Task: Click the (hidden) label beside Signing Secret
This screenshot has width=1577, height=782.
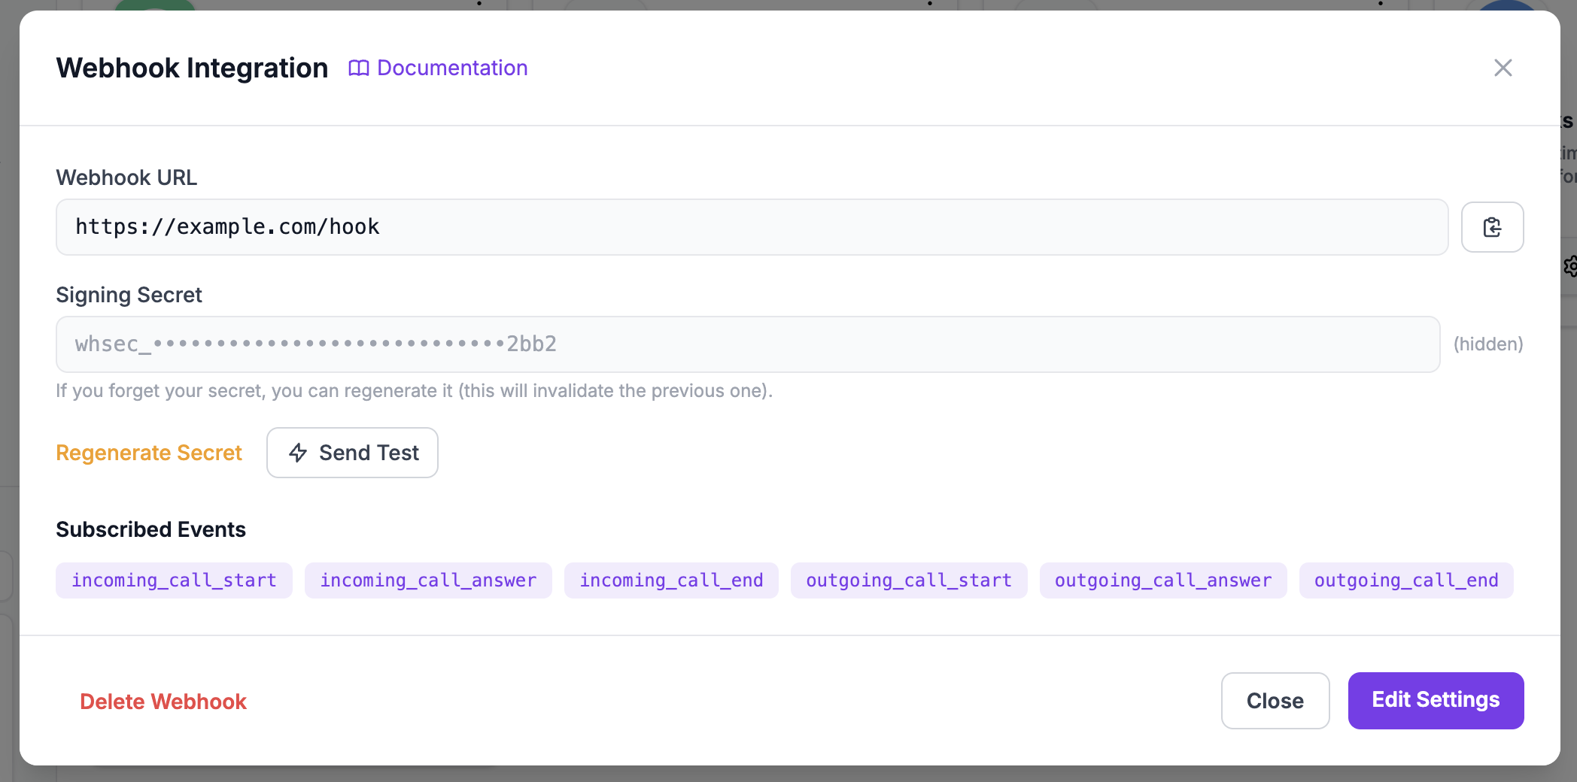Action: 1488,344
